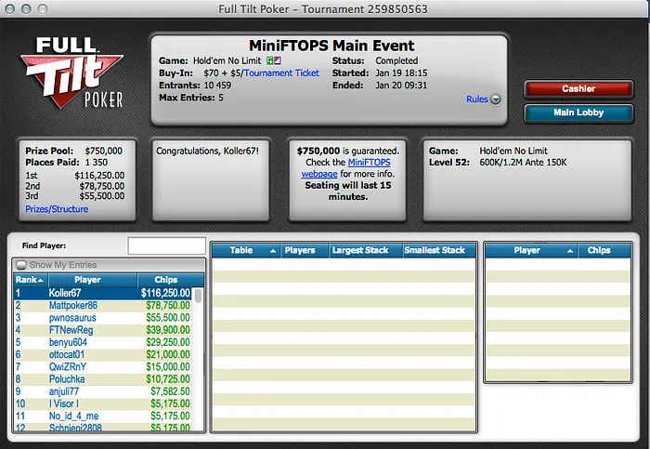
Task: Click the purple game type icon
Action: pyautogui.click(x=278, y=60)
